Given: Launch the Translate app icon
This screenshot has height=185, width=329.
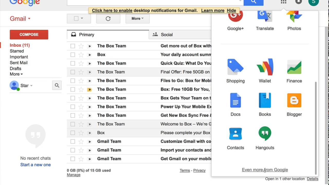Looking at the screenshot, I should point(265,16).
